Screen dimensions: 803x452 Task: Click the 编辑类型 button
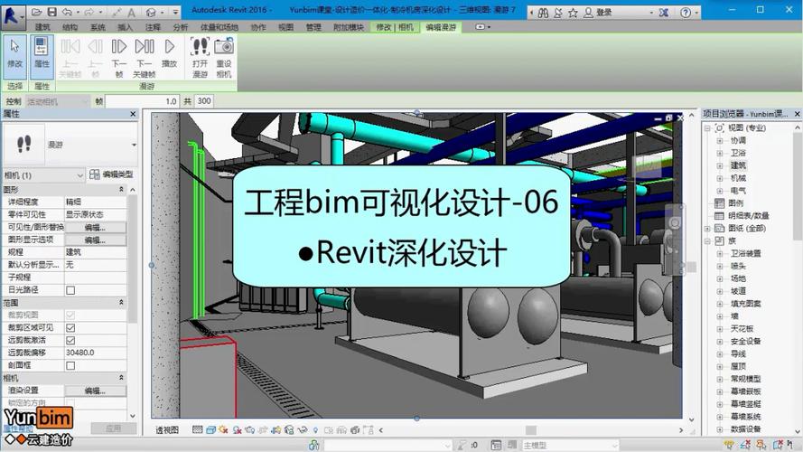click(x=112, y=174)
